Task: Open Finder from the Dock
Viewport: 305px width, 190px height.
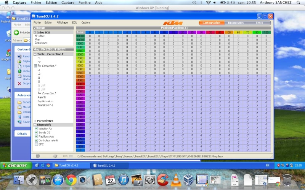Action: pyautogui.click(x=19, y=180)
